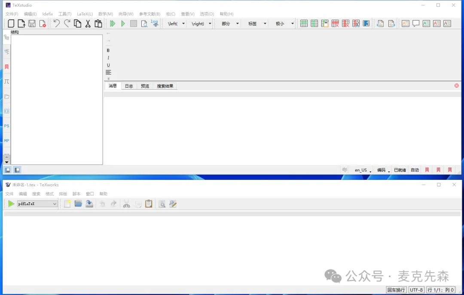Viewport: 464px width, 295px height.
Task: Close the messages panel with red x
Action: pos(456,85)
